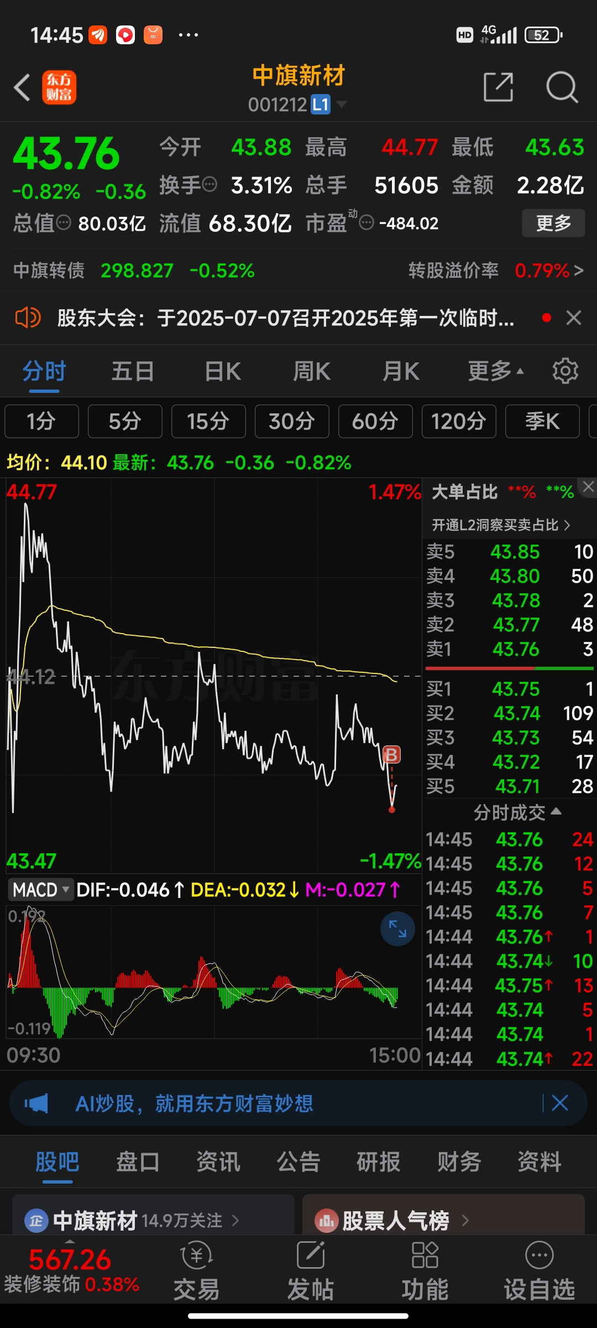Open chart settings gear icon
This screenshot has height=1328, width=597.
[x=565, y=371]
